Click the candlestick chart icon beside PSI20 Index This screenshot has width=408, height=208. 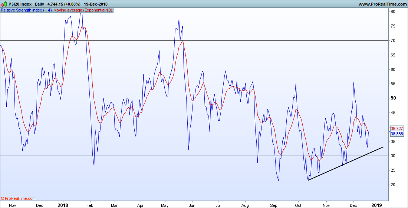coord(4,4)
